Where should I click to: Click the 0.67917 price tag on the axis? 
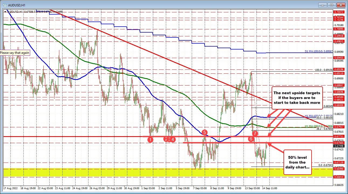coord(339,127)
